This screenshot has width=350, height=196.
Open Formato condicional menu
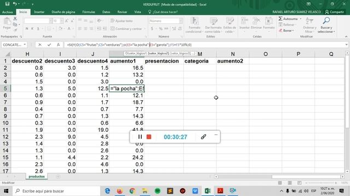tap(195, 25)
